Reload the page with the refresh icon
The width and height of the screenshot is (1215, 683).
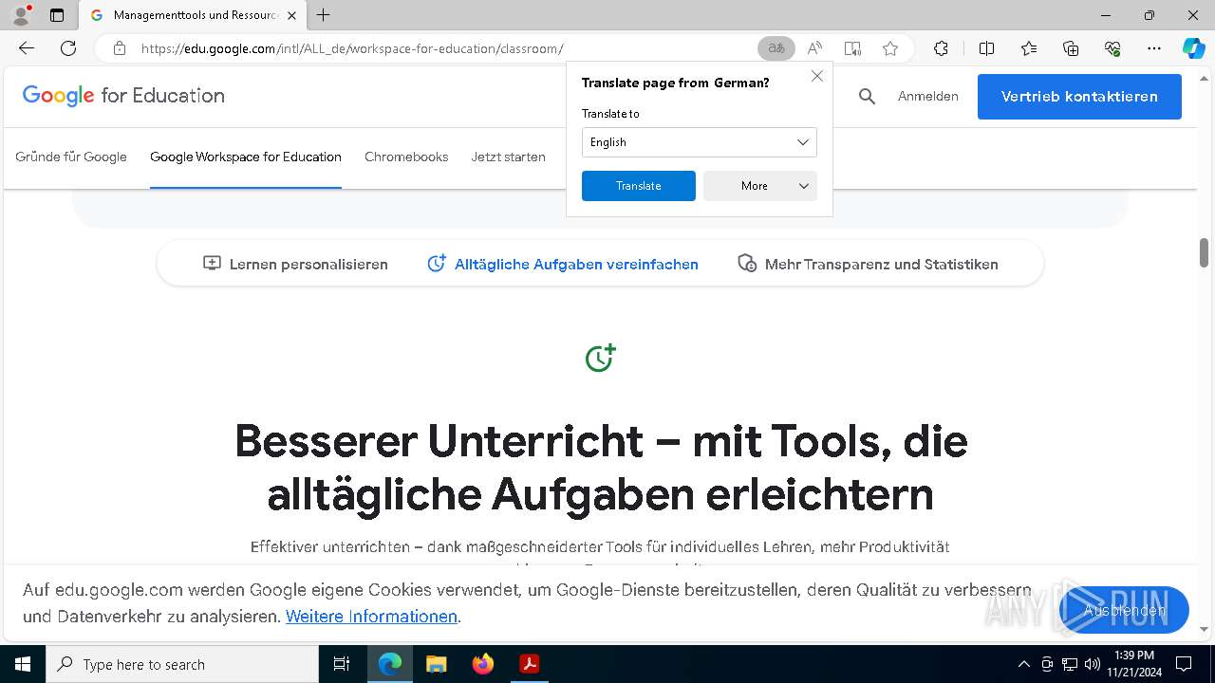68,48
